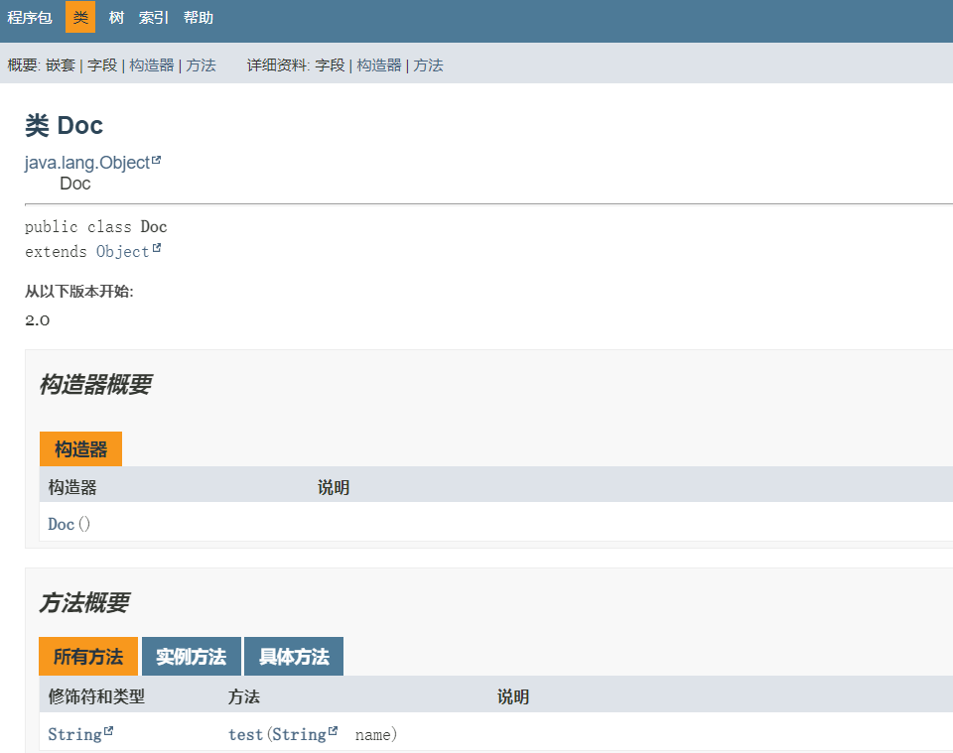Click the 修饰符和类型 column header

pyautogui.click(x=96, y=696)
